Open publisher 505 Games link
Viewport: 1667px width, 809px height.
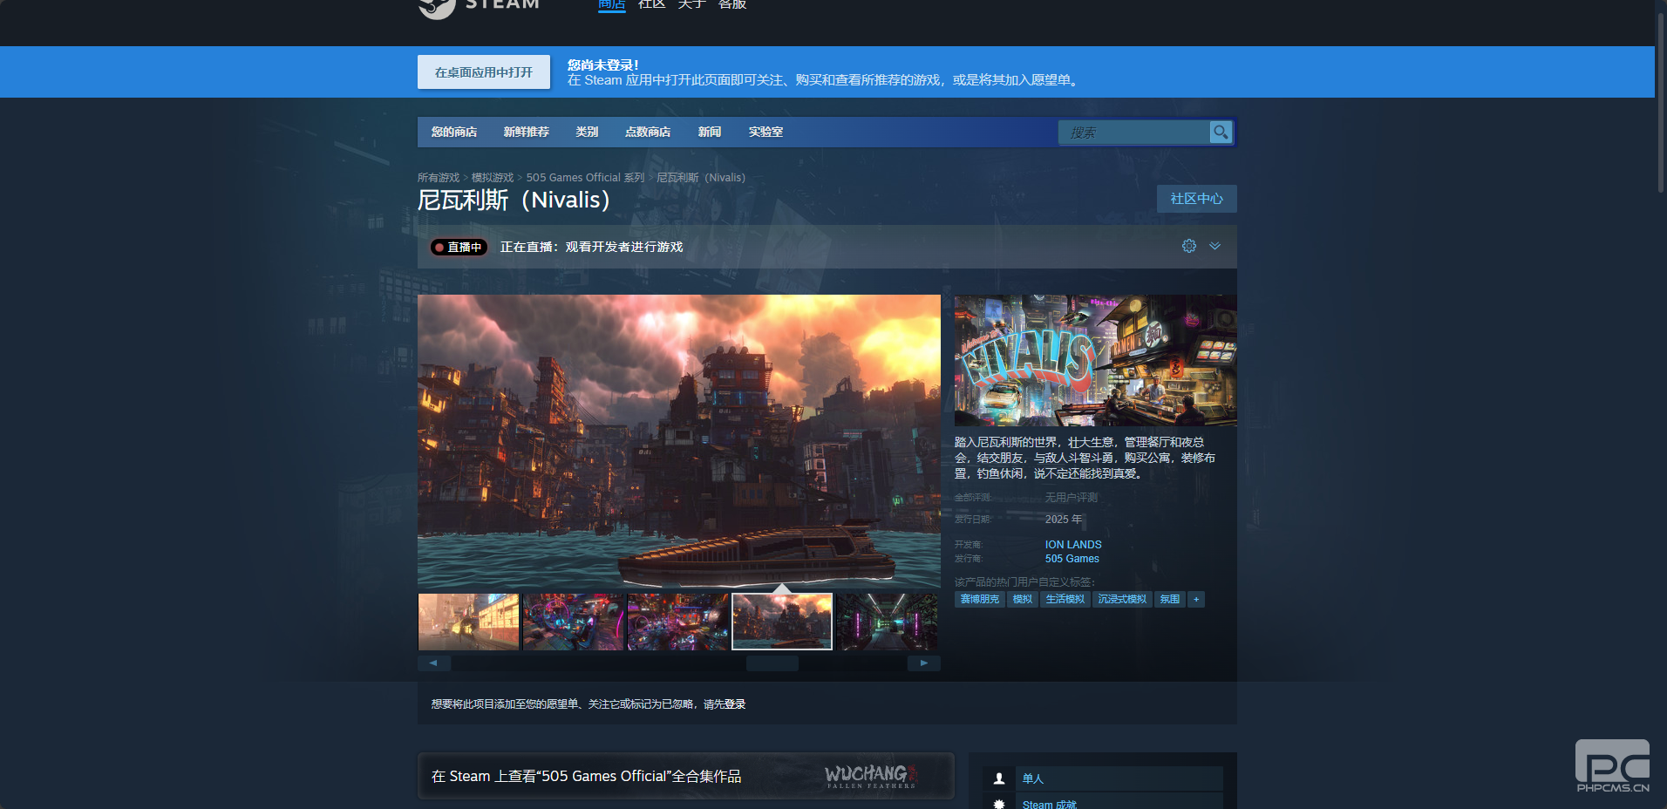click(1072, 559)
